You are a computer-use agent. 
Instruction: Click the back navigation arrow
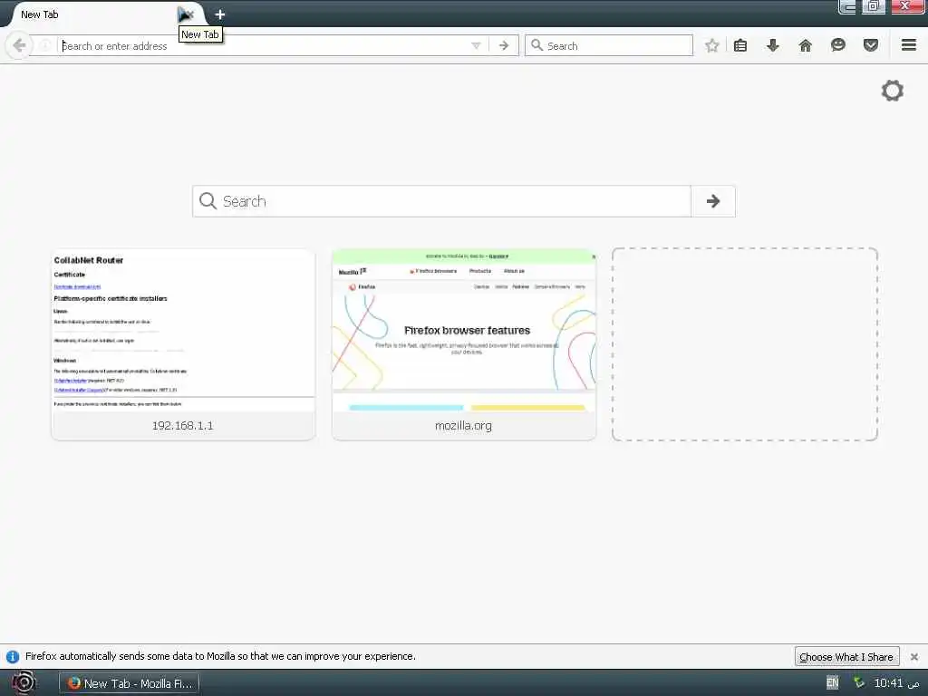tap(19, 45)
